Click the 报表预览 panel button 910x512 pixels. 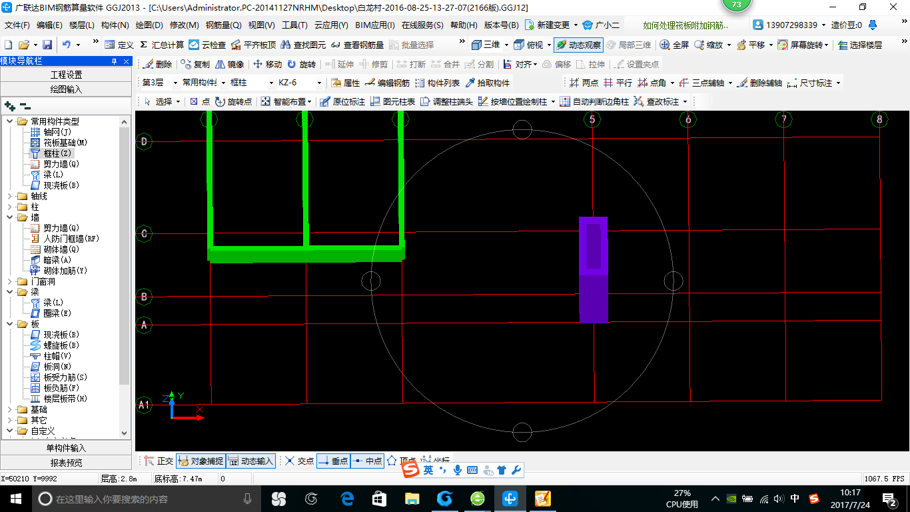[x=66, y=463]
